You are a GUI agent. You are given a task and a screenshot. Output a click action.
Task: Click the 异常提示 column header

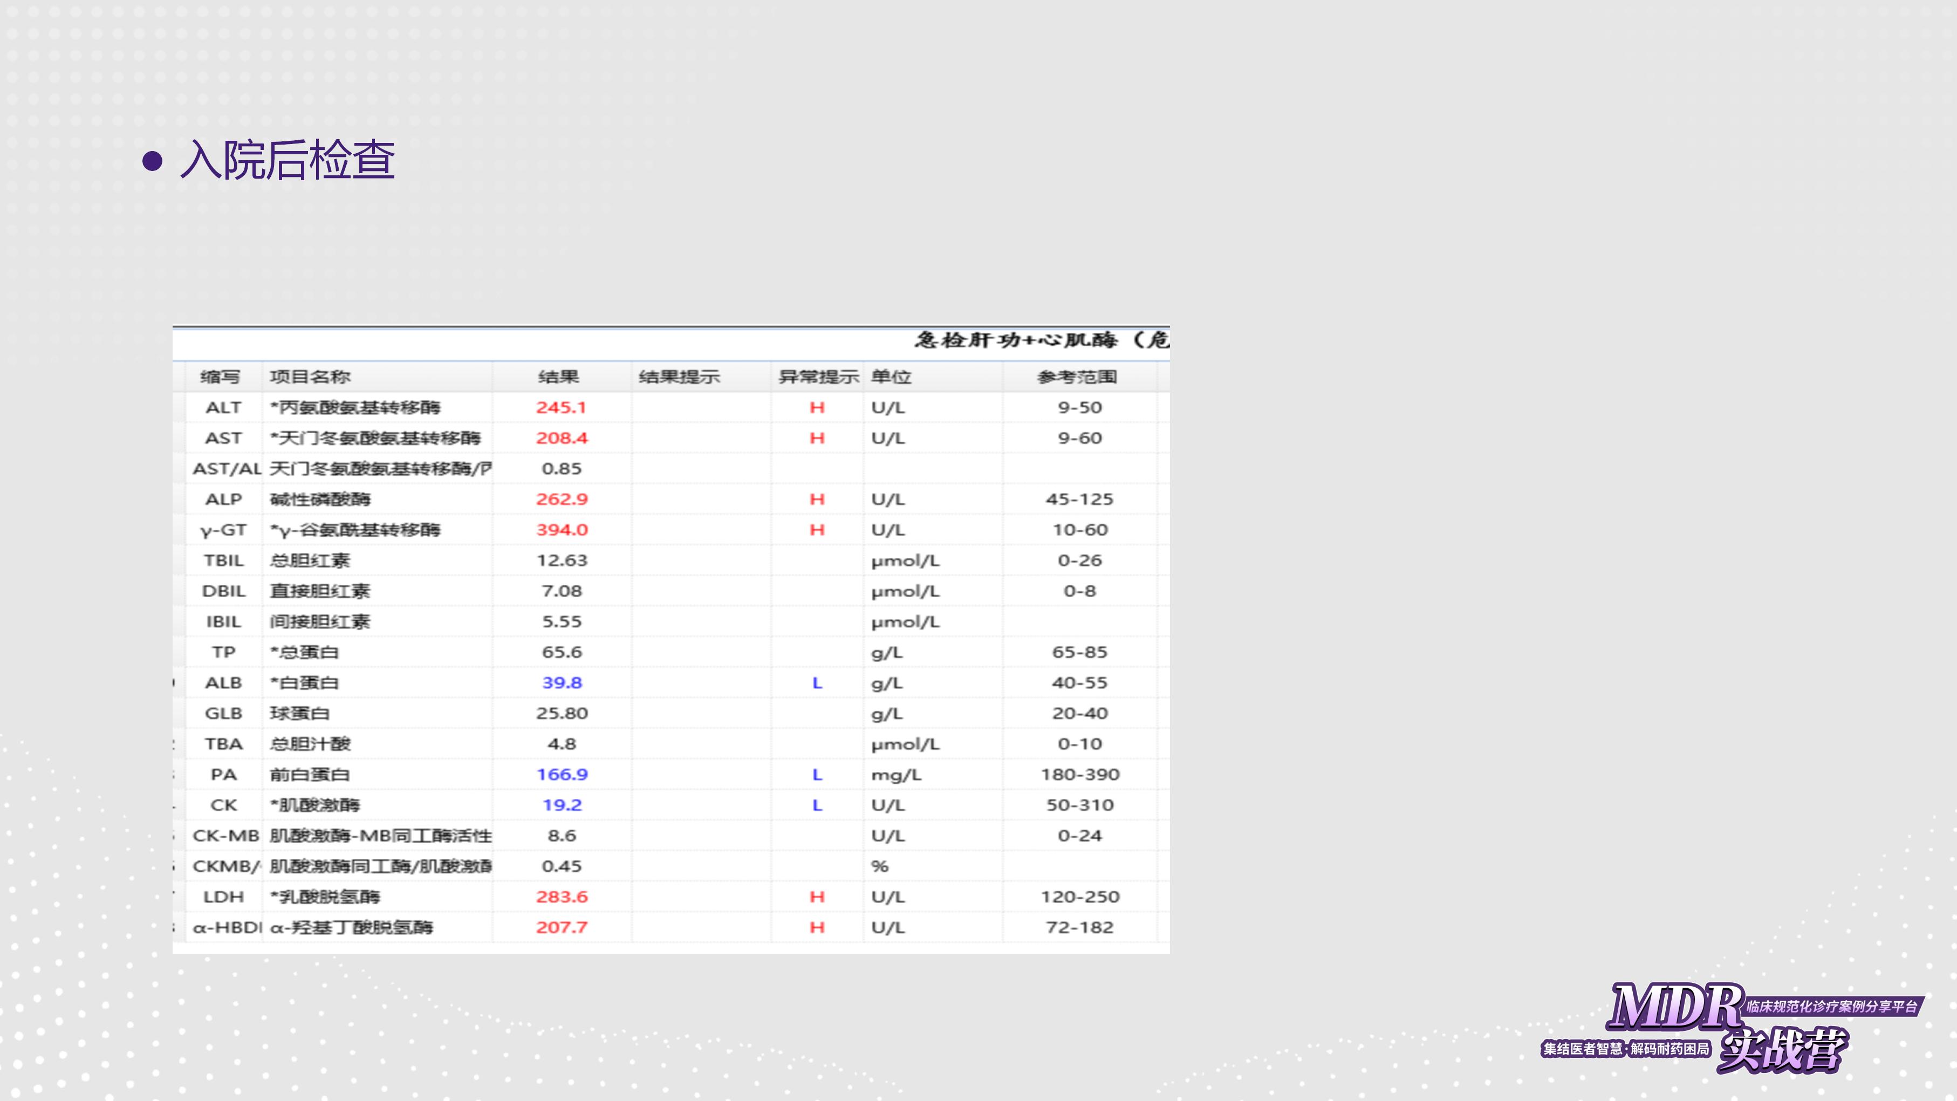click(818, 377)
